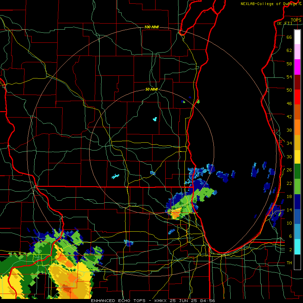
Task: Pick the cyan swatch near legend bottom
Action: tap(297, 247)
